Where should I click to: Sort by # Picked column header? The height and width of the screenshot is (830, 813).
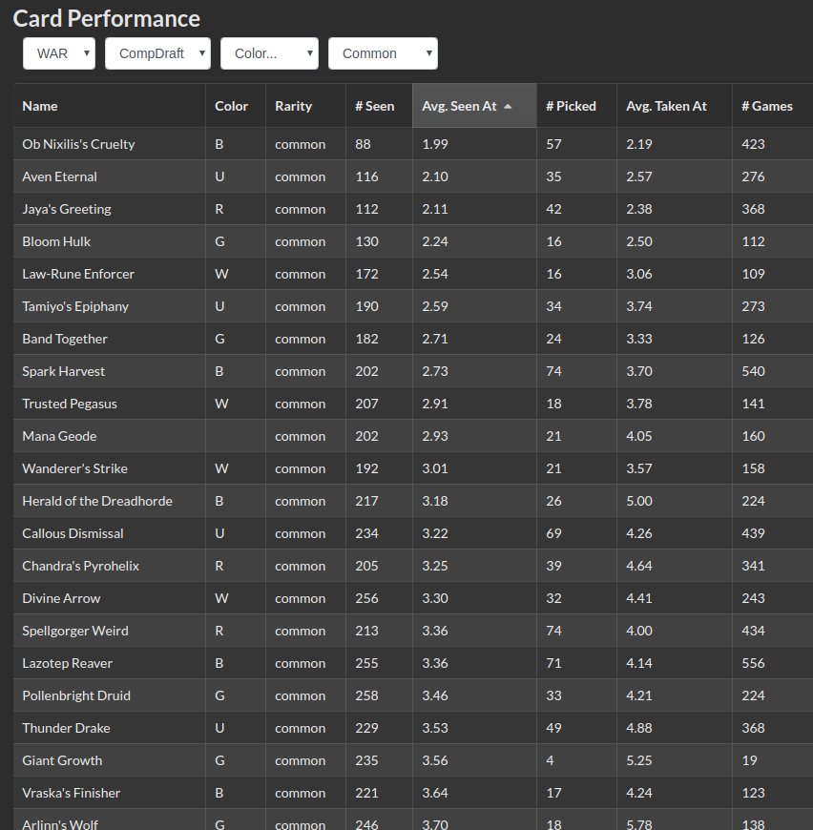point(571,106)
